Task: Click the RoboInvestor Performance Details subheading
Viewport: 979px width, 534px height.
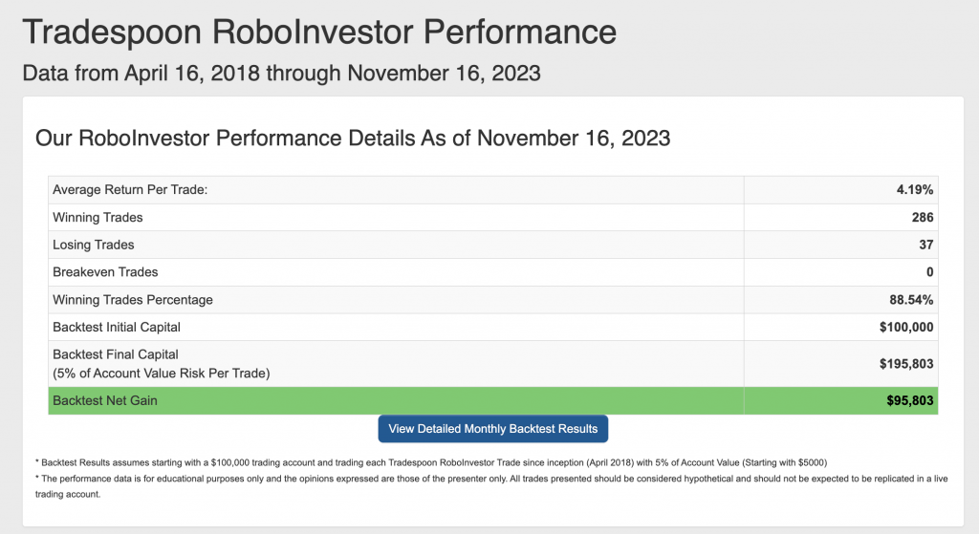Action: [353, 138]
